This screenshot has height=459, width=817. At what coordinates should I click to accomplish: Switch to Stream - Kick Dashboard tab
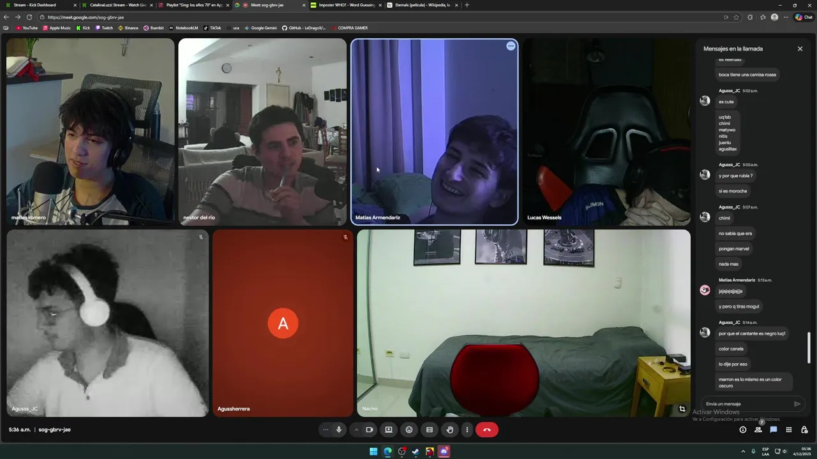(38, 5)
